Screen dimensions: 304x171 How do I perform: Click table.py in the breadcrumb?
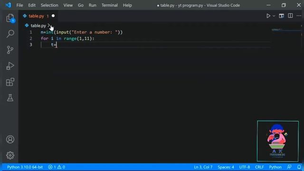click(38, 26)
